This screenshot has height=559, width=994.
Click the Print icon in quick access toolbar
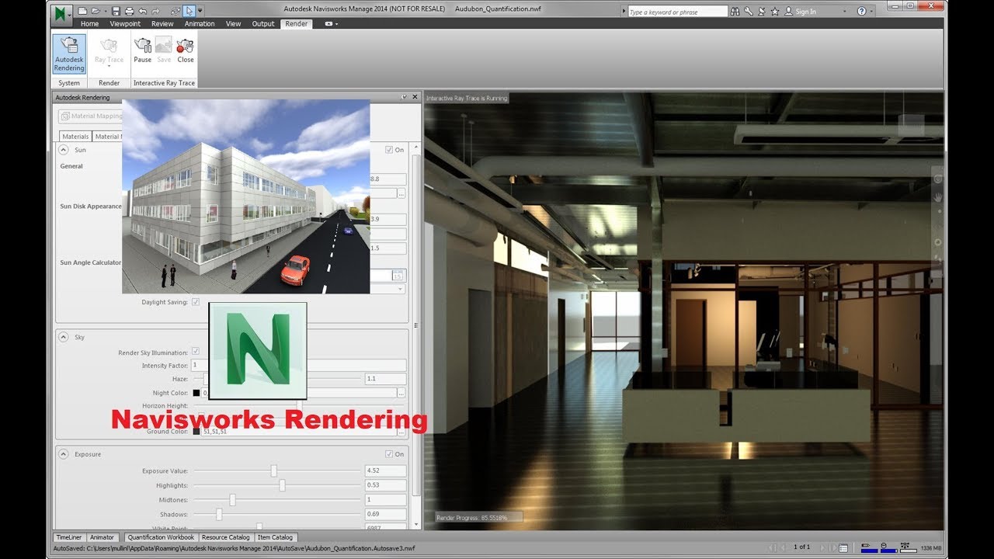coord(129,11)
